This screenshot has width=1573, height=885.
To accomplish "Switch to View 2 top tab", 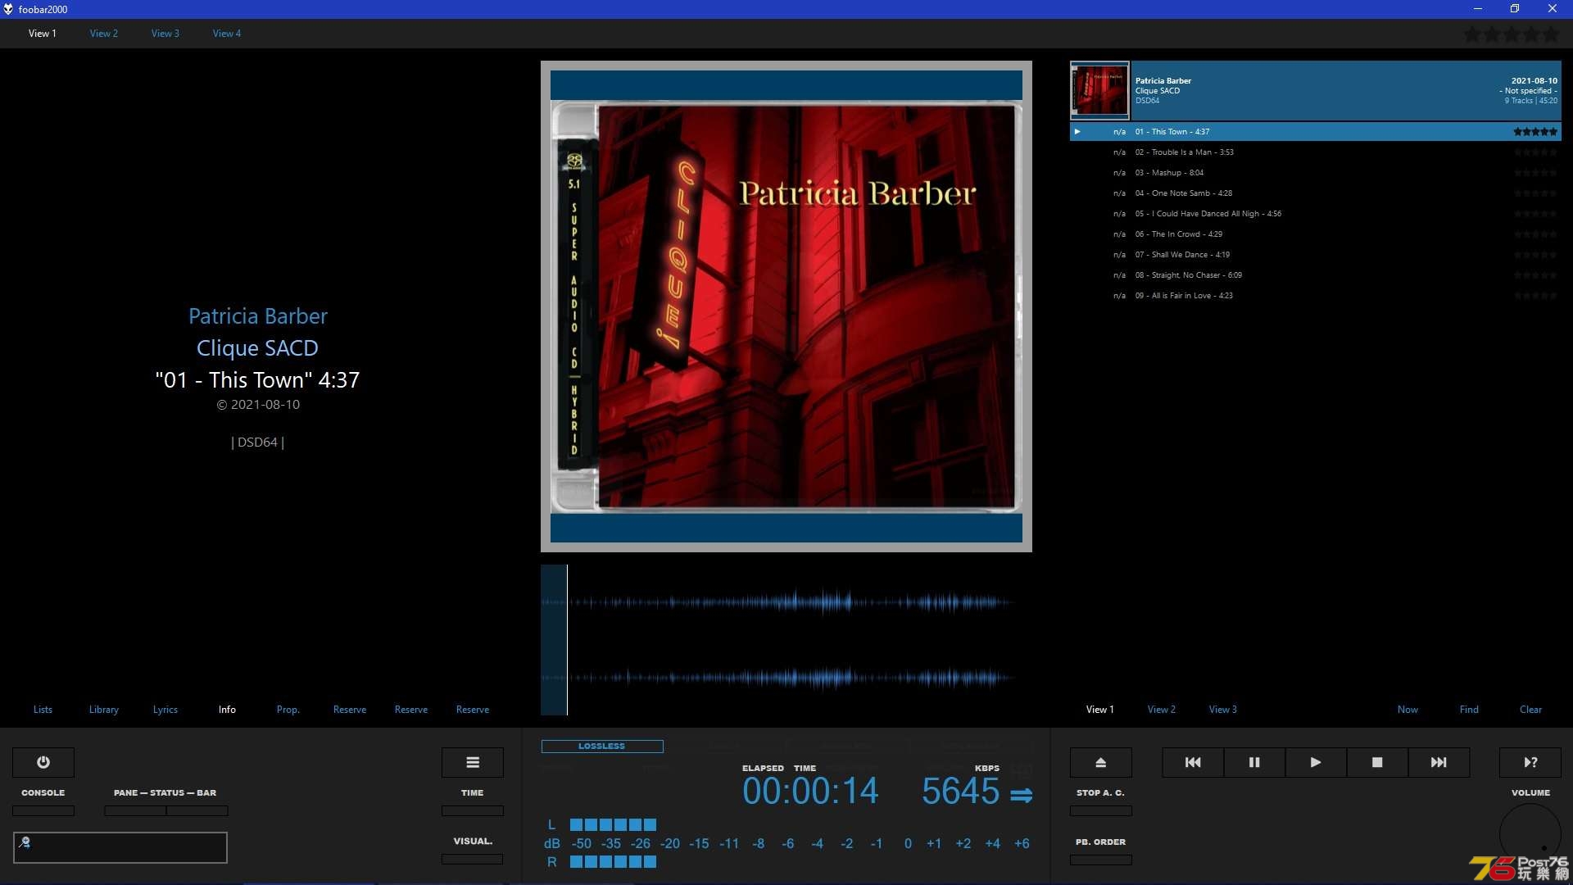I will pos(104,34).
